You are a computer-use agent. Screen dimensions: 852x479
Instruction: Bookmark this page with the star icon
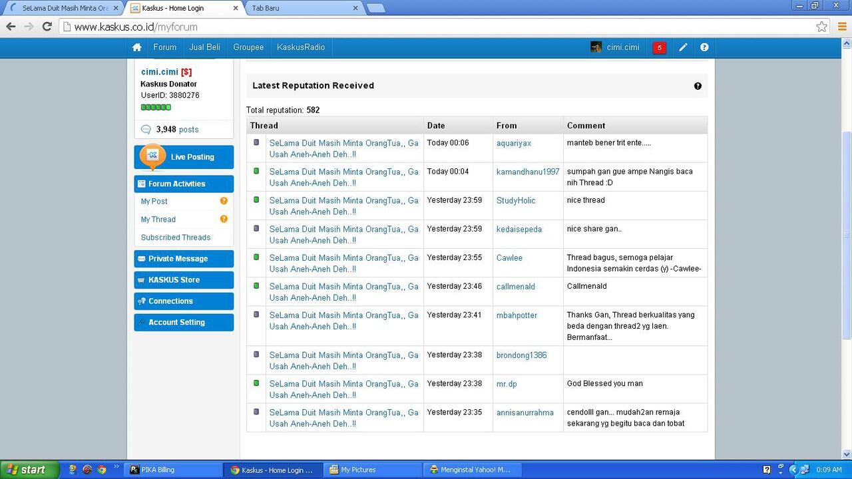[822, 27]
